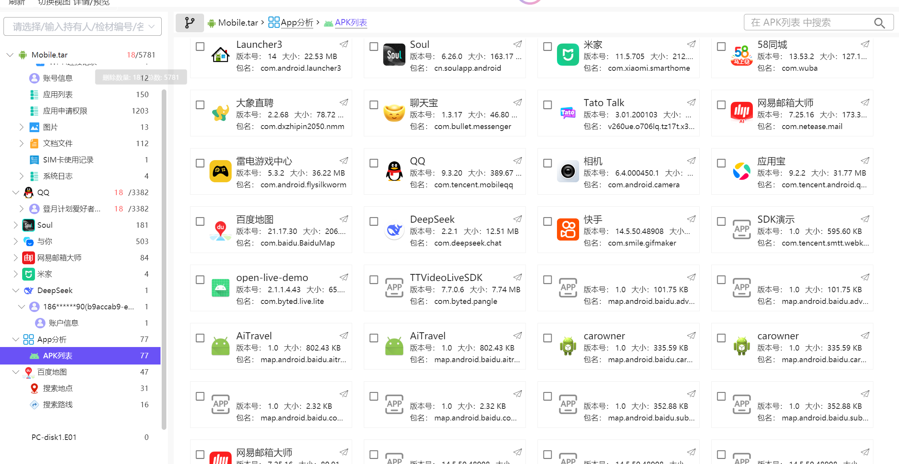Click the Soul app icon card
The image size is (899, 464).
pos(394,55)
